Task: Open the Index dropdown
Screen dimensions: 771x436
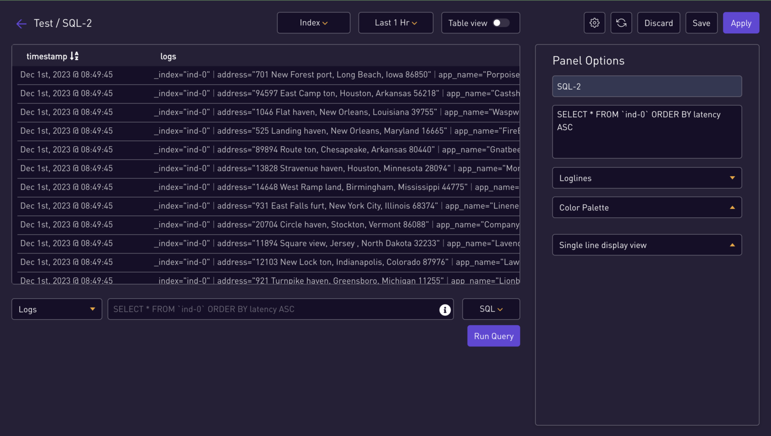Action: 314,23
